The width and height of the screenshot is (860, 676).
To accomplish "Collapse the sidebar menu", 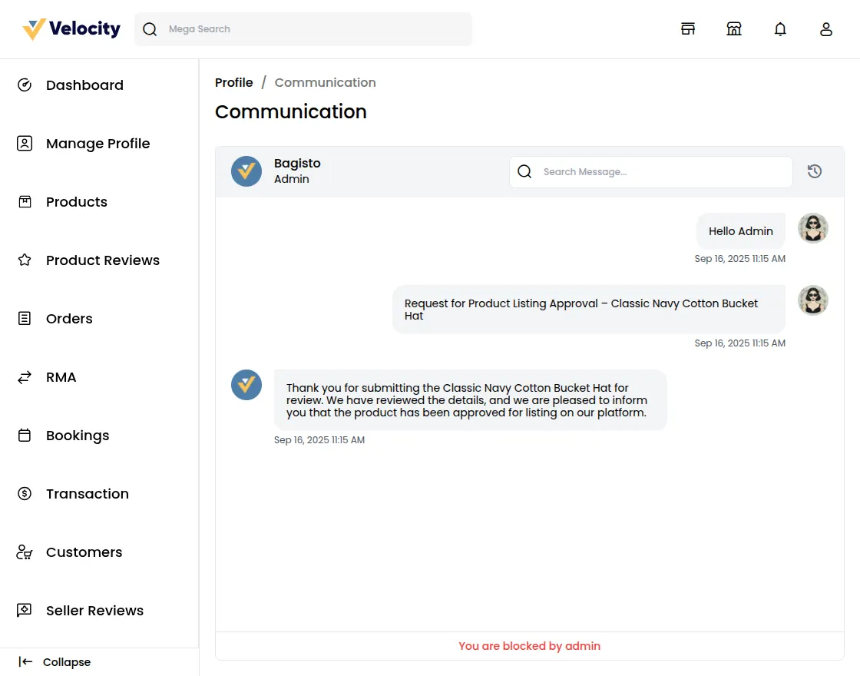I will click(55, 662).
